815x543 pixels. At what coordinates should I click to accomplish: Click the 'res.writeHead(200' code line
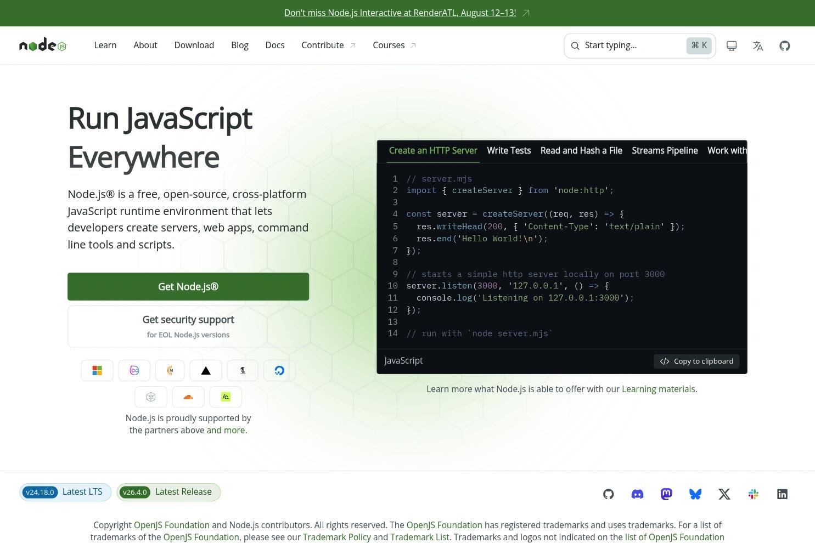coord(550,226)
